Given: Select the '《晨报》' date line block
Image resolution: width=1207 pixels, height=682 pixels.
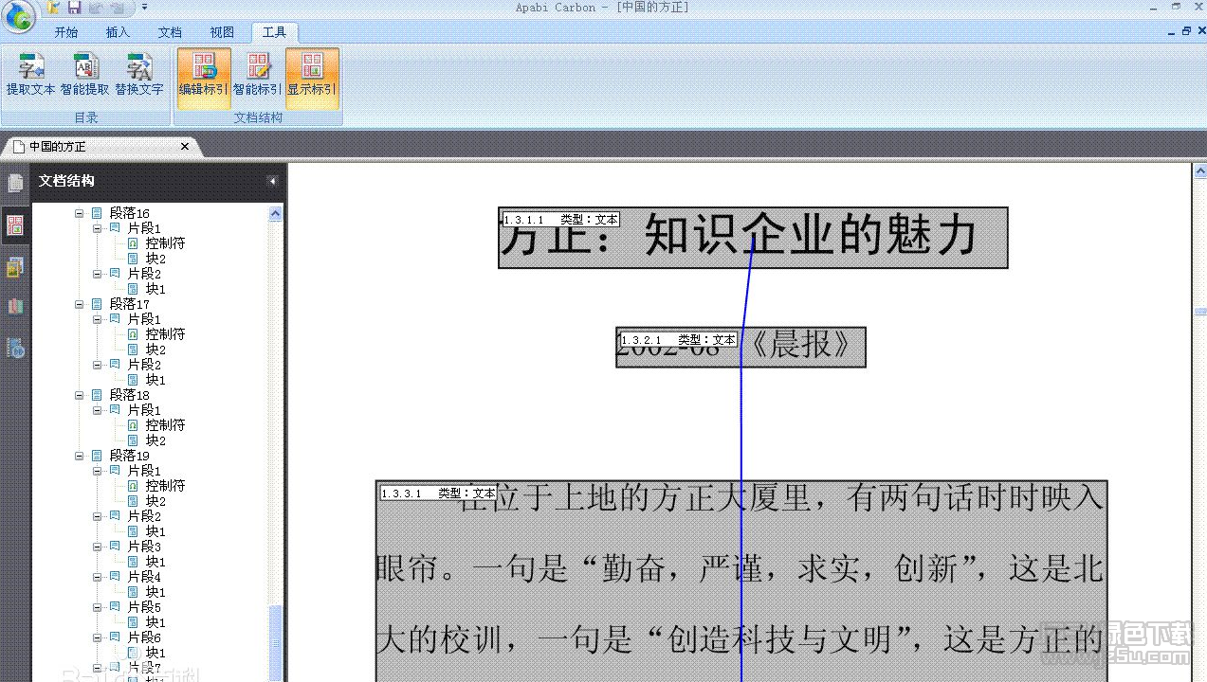Looking at the screenshot, I should click(x=741, y=348).
